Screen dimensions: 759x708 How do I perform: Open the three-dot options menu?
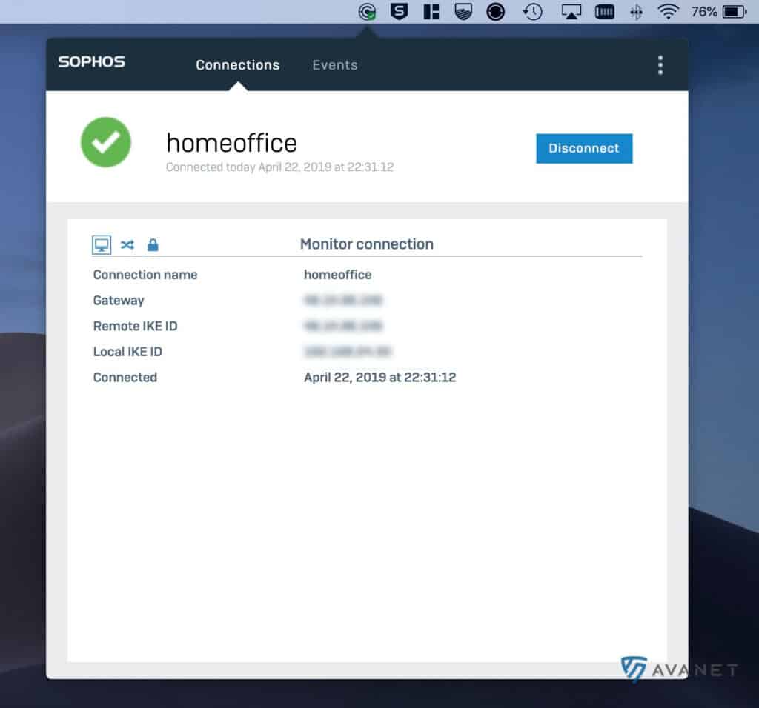660,65
